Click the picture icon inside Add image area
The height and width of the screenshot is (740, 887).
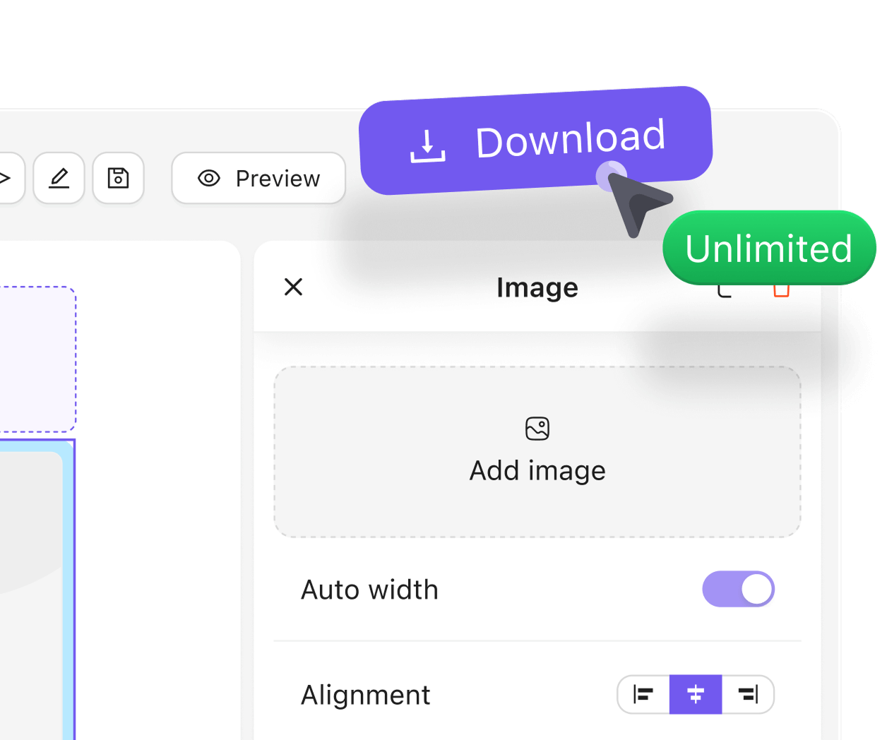coord(537,428)
